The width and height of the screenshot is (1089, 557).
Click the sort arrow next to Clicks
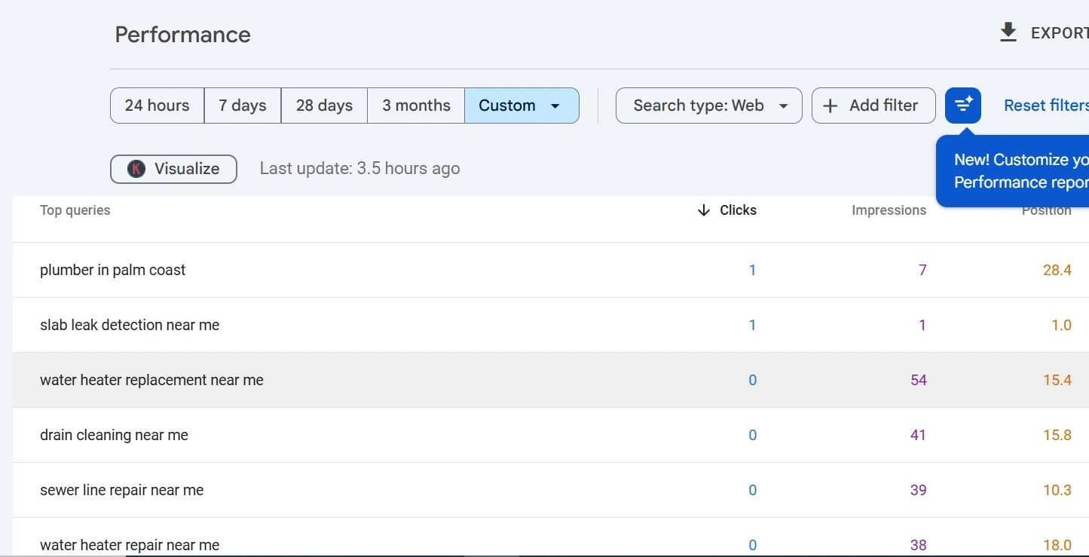click(x=704, y=210)
